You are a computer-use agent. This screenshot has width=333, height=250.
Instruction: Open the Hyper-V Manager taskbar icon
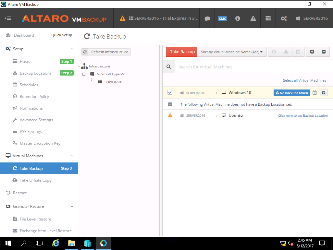[x=88, y=243]
